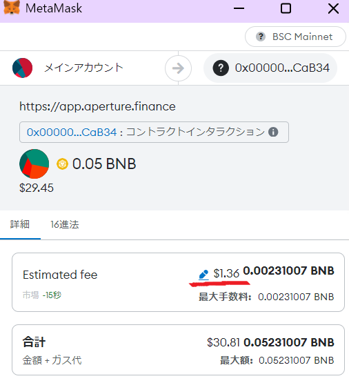Click the 0.05 BNB amount text
Viewport: 349px width, 383px height.
pos(104,164)
